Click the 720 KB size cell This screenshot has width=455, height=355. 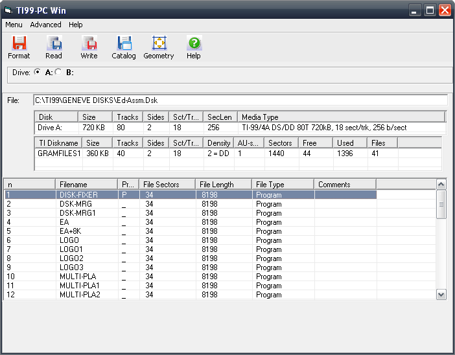tap(95, 128)
